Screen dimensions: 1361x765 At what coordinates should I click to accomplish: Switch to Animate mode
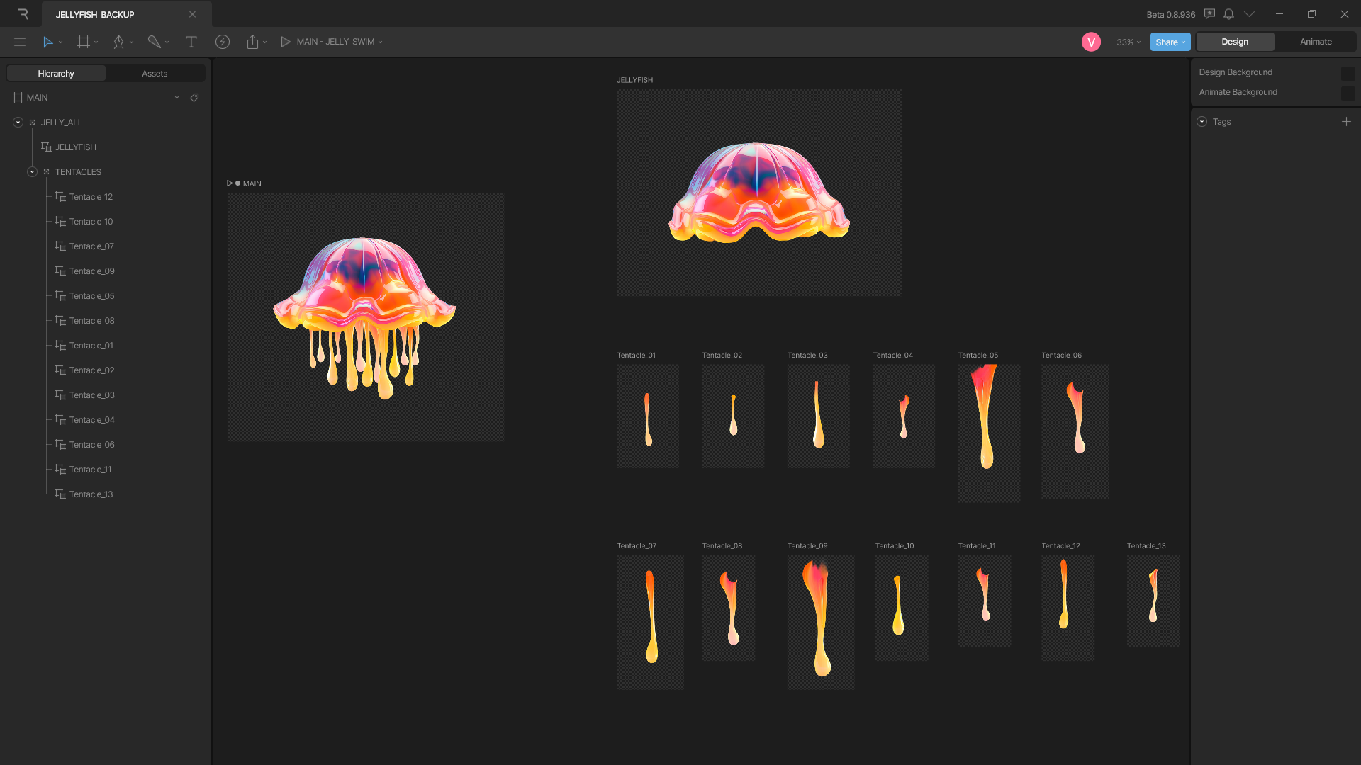[x=1316, y=42]
